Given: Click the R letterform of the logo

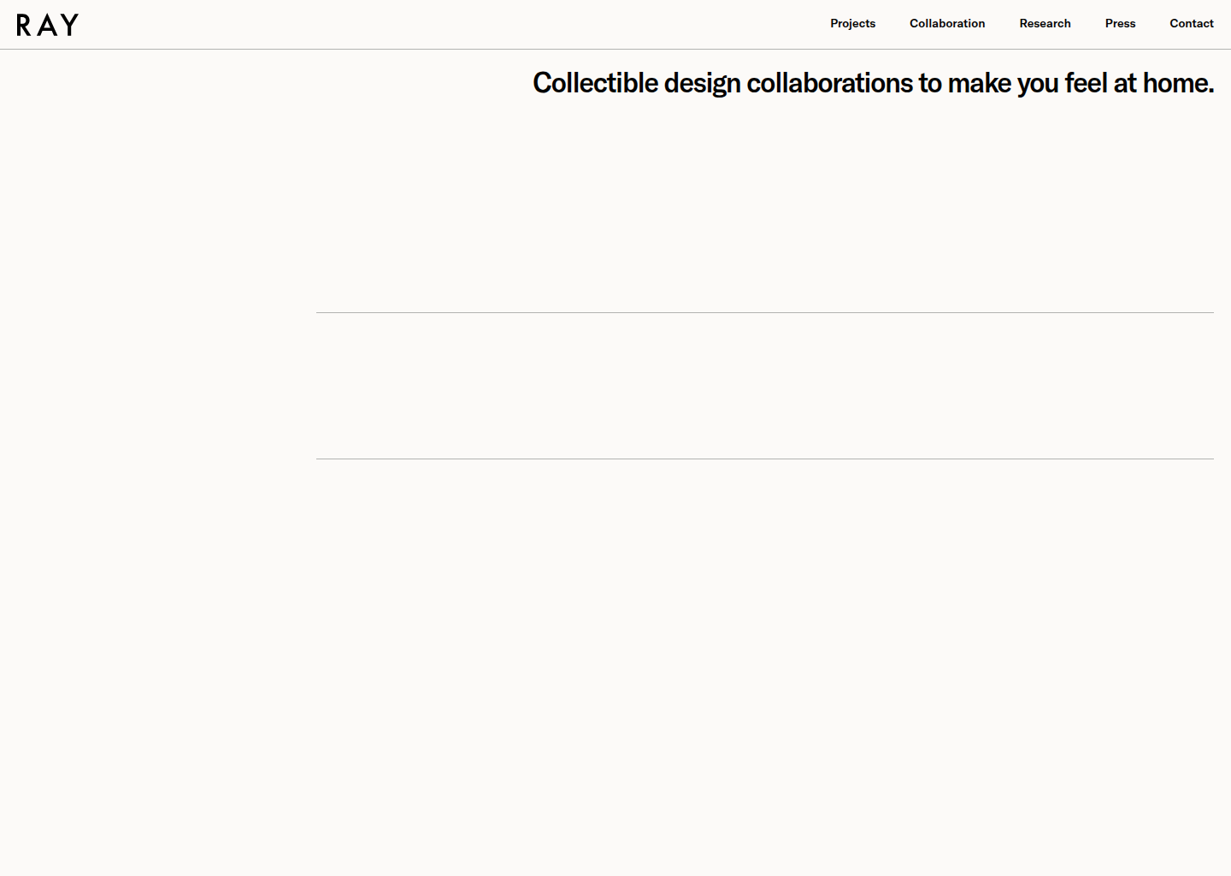Looking at the screenshot, I should (23, 25).
